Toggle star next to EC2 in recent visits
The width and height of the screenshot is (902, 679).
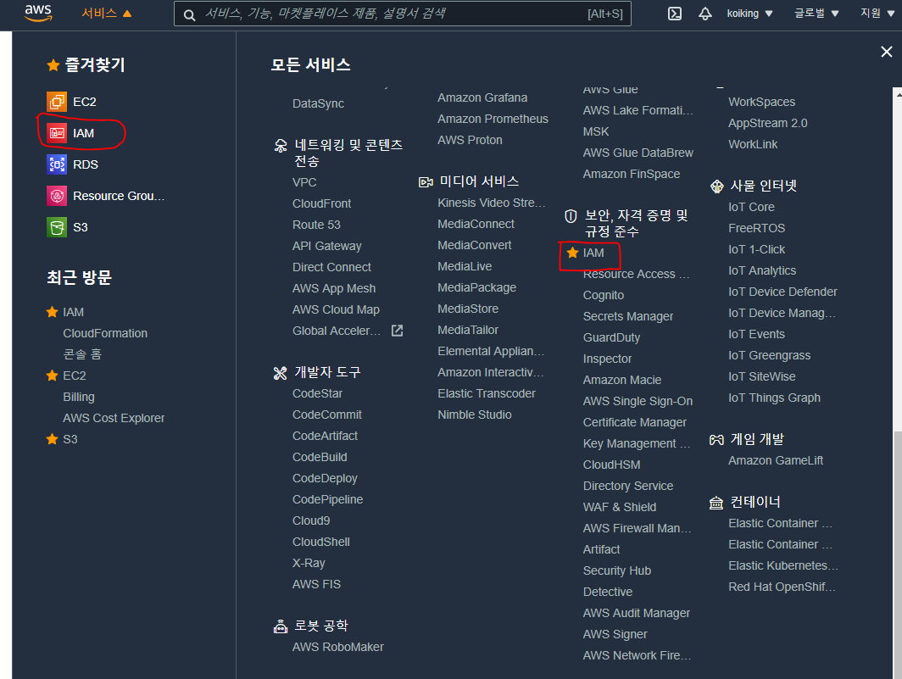pyautogui.click(x=52, y=376)
